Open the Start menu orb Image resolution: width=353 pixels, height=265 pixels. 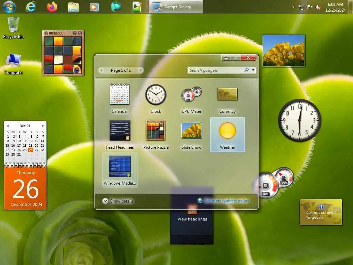9,7
